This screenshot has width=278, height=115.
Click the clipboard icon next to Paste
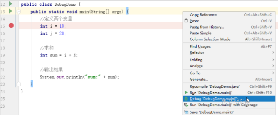click(x=186, y=21)
